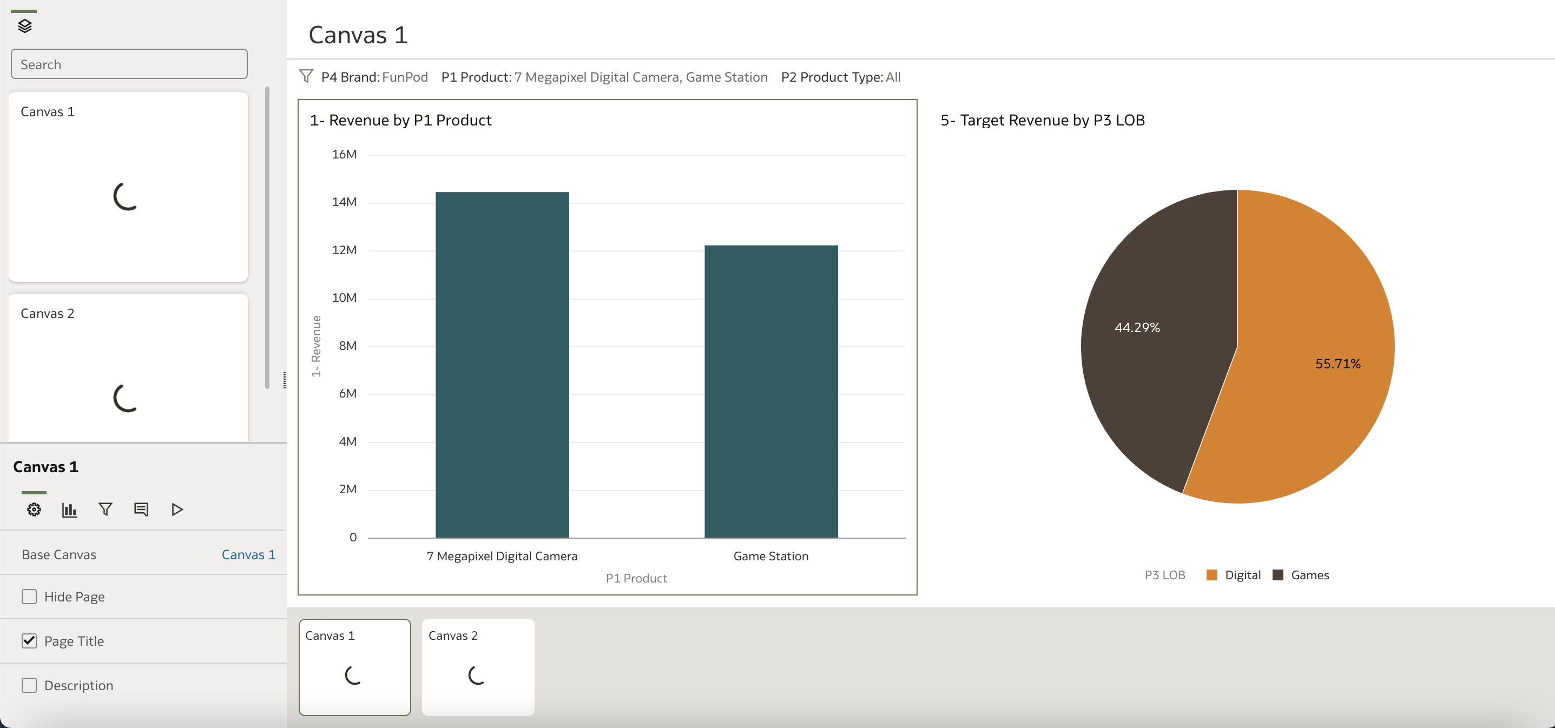Open the General settings gear tab
Viewport: 1555px width, 728px height.
(x=34, y=509)
